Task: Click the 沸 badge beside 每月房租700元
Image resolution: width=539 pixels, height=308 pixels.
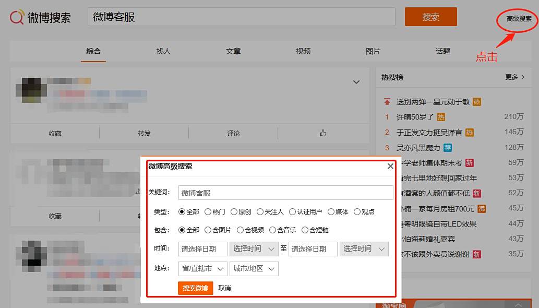Action: tap(482, 209)
